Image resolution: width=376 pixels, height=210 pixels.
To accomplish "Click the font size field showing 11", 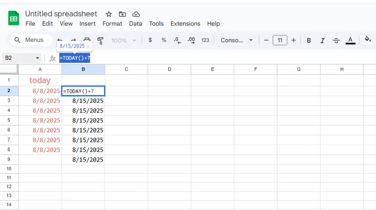I will coord(280,40).
